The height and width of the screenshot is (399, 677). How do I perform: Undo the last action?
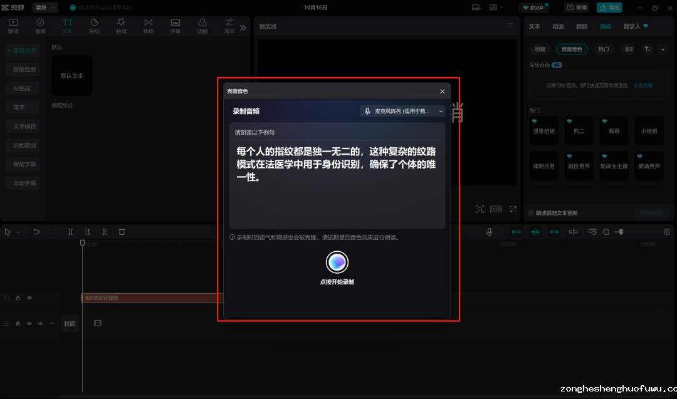pos(36,232)
